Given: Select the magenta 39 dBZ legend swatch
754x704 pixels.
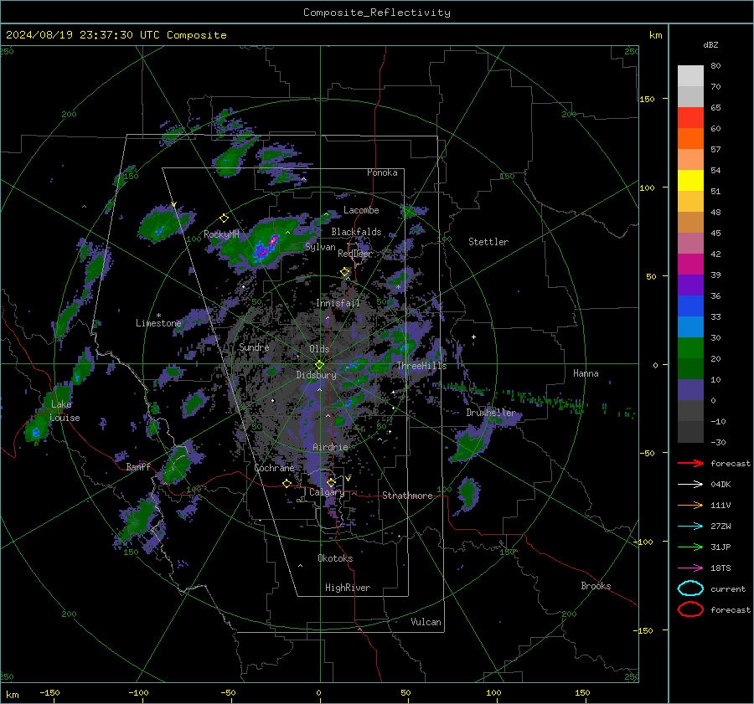Looking at the screenshot, I should pos(690,265).
